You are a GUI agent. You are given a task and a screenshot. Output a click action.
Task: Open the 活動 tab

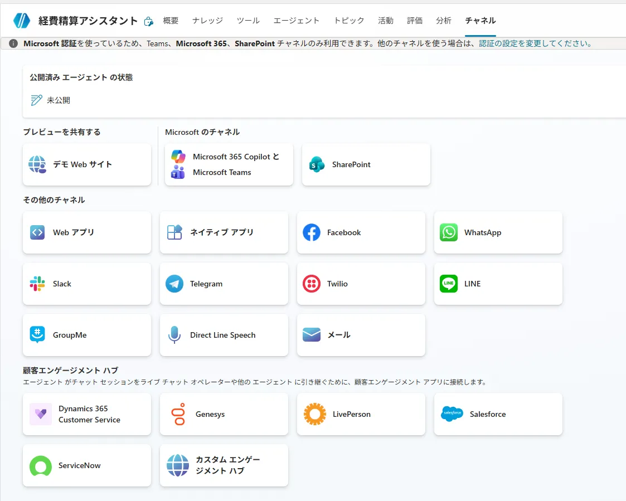[x=386, y=21]
